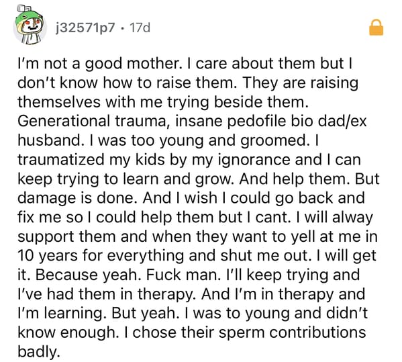Click the phrase "10 years" in the comment
This screenshot has height=362, width=402.
48,255
